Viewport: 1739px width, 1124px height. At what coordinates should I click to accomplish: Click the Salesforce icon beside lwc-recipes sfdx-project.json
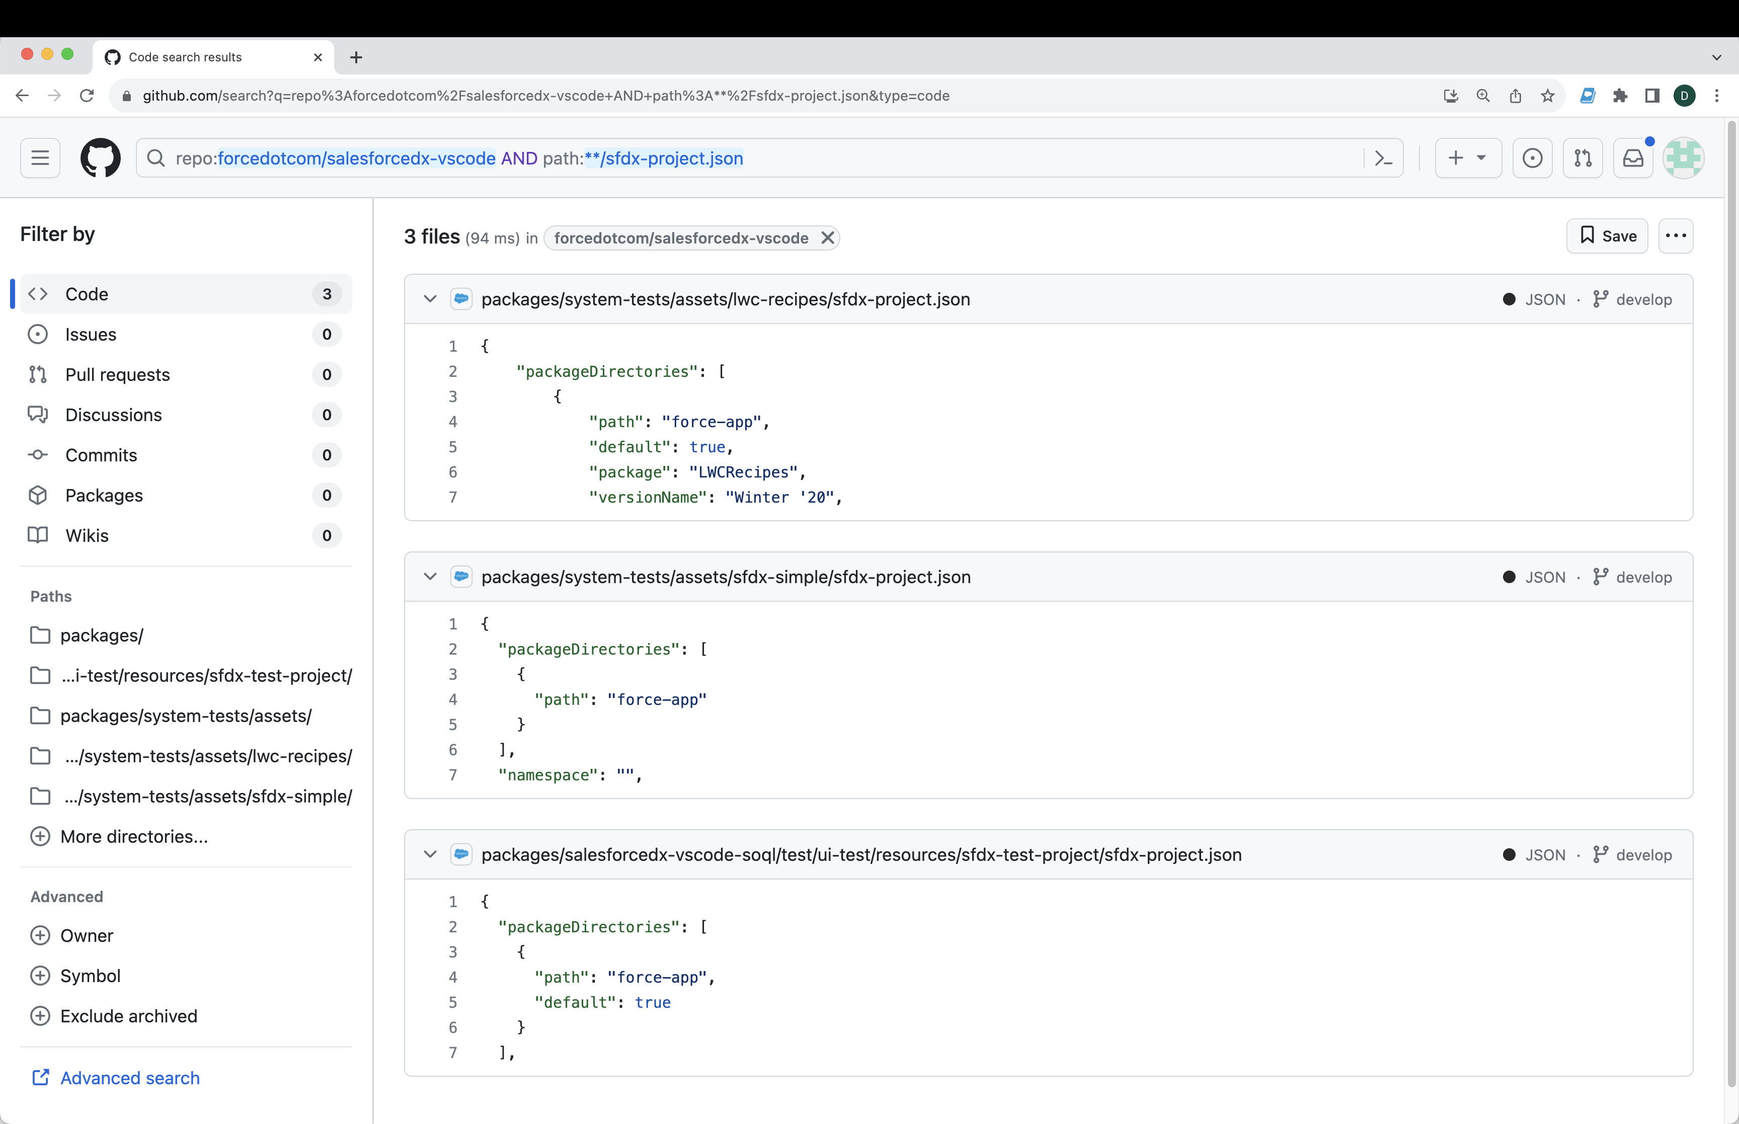tap(462, 298)
